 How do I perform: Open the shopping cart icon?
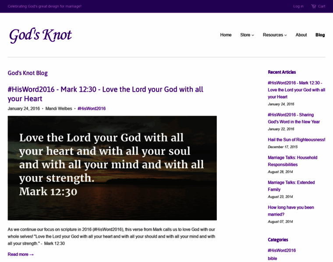tap(313, 7)
